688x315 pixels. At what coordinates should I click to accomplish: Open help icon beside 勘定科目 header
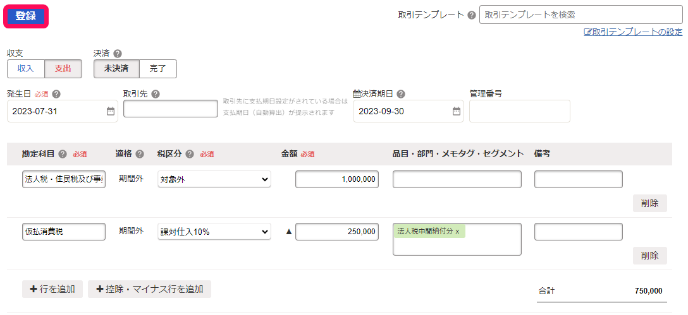coord(63,154)
